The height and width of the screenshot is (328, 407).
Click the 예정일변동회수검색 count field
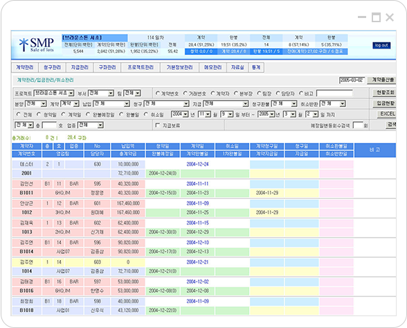click(x=358, y=126)
